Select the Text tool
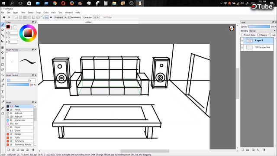Viewport: 277px width, 156px height. click(x=3, y=91)
